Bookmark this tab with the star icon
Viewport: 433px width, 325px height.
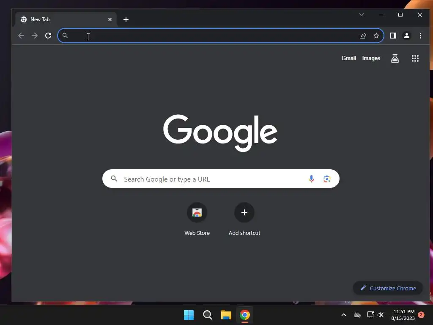(376, 36)
